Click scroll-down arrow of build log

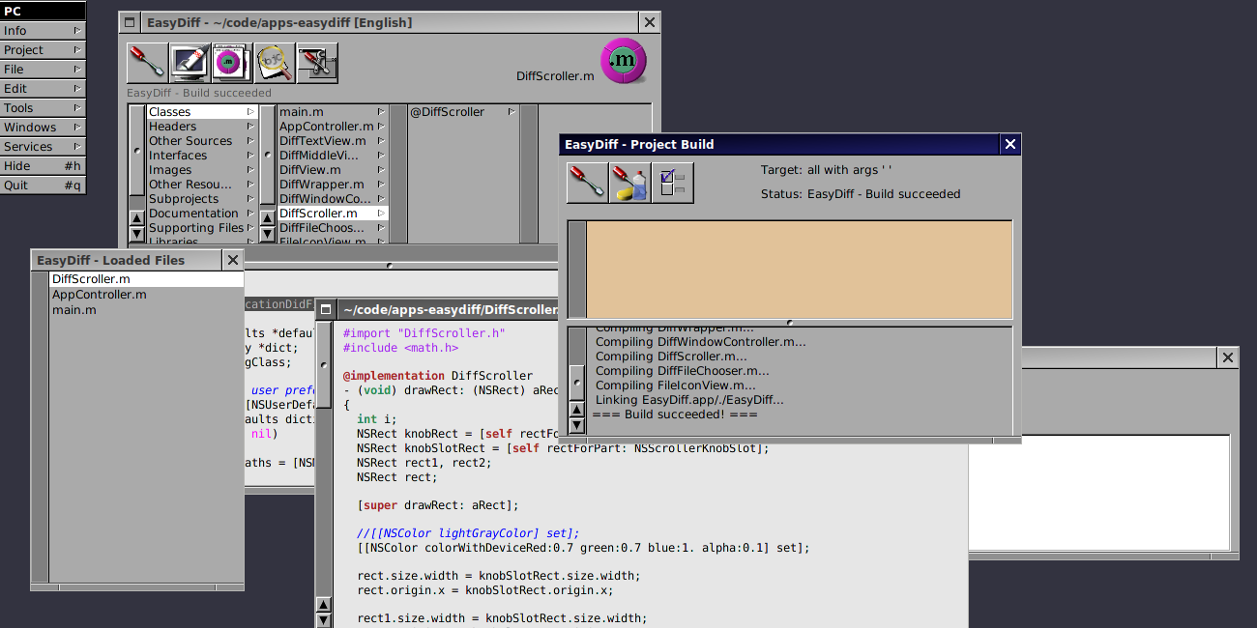[x=577, y=425]
